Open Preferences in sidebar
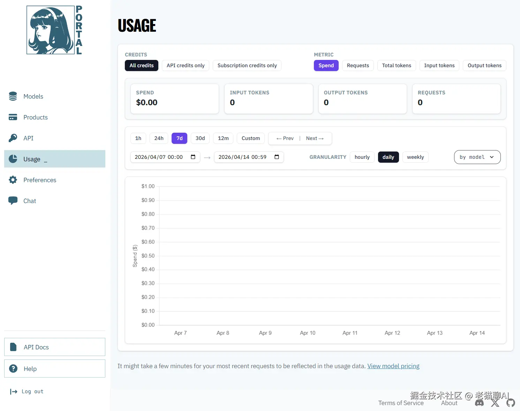Image resolution: width=520 pixels, height=411 pixels. click(55, 180)
